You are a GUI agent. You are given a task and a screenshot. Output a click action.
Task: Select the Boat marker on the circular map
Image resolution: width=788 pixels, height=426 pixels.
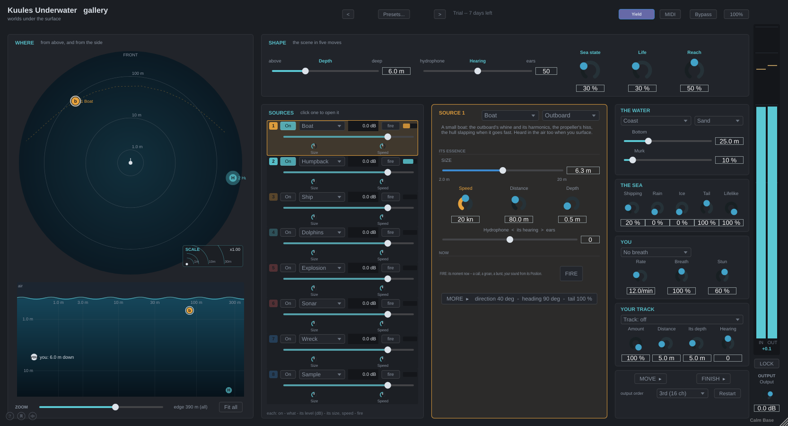(x=75, y=101)
